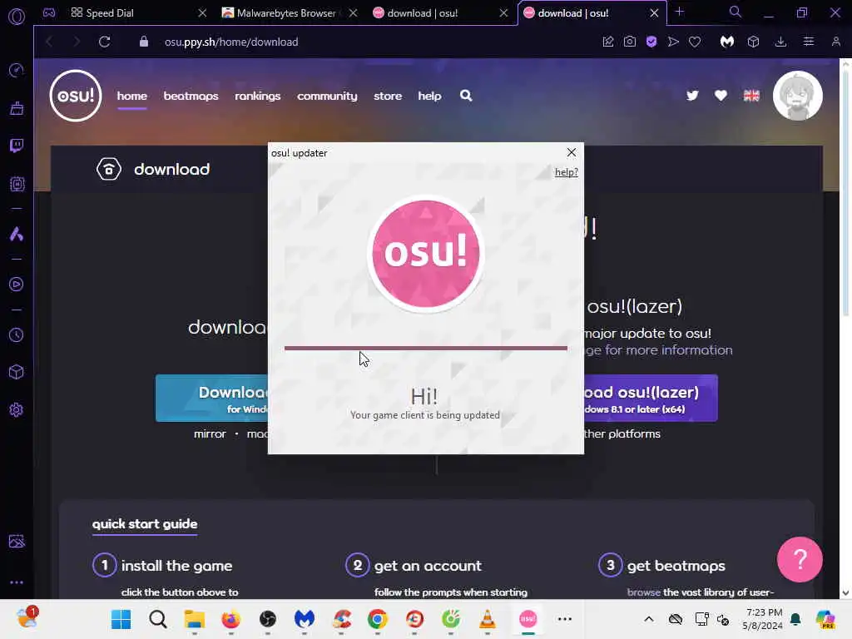Open the notification bell in taskbar
The image size is (852, 639).
pos(795,619)
